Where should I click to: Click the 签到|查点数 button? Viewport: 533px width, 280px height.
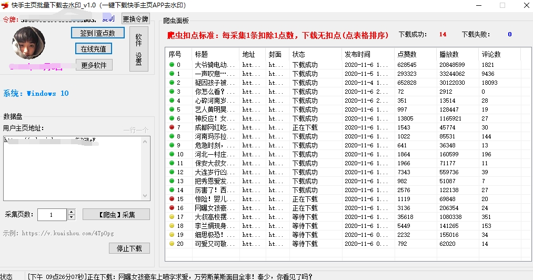97,33
